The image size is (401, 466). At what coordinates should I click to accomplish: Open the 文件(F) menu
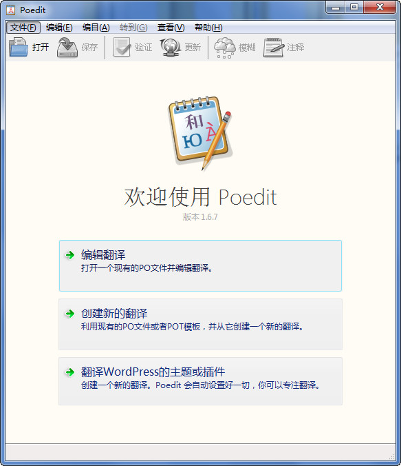[23, 28]
